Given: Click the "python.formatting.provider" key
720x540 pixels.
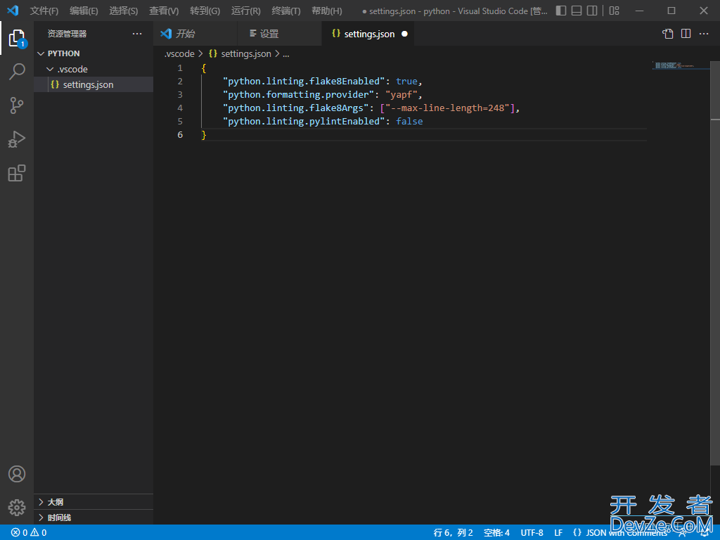Looking at the screenshot, I should coord(298,95).
